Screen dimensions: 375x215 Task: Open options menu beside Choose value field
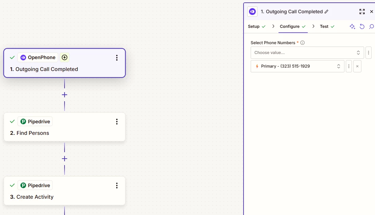coord(369,53)
